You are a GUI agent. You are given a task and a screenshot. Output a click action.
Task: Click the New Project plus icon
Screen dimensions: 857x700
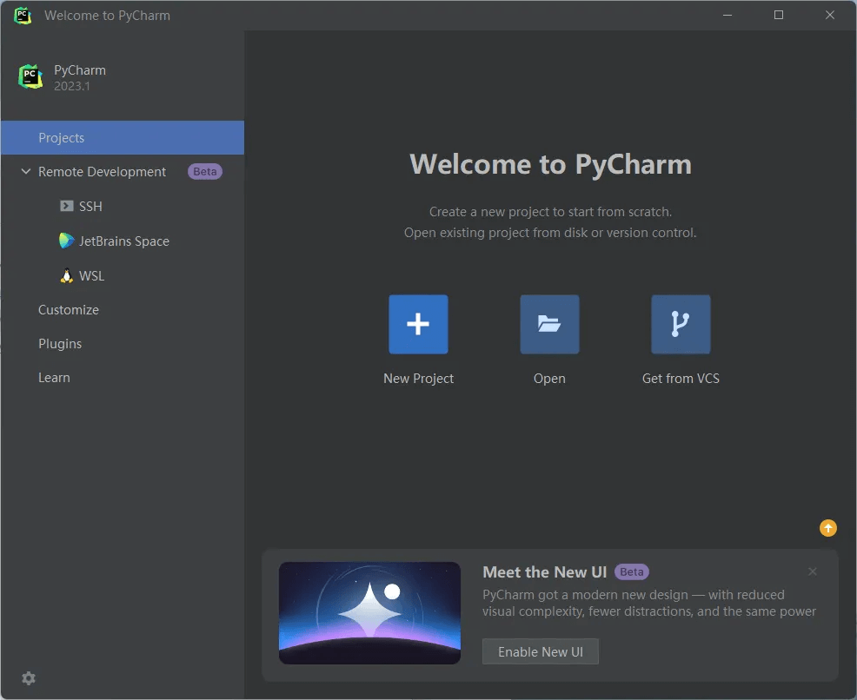point(418,324)
